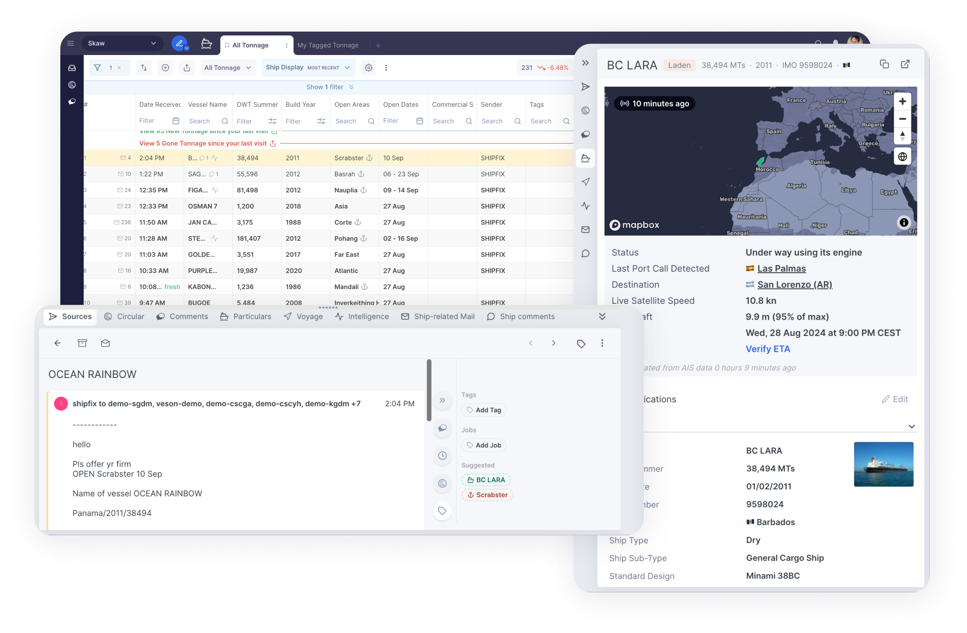Open the Skaw workspace dropdown

point(122,43)
